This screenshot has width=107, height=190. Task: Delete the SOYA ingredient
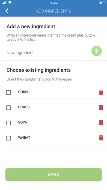(101, 123)
